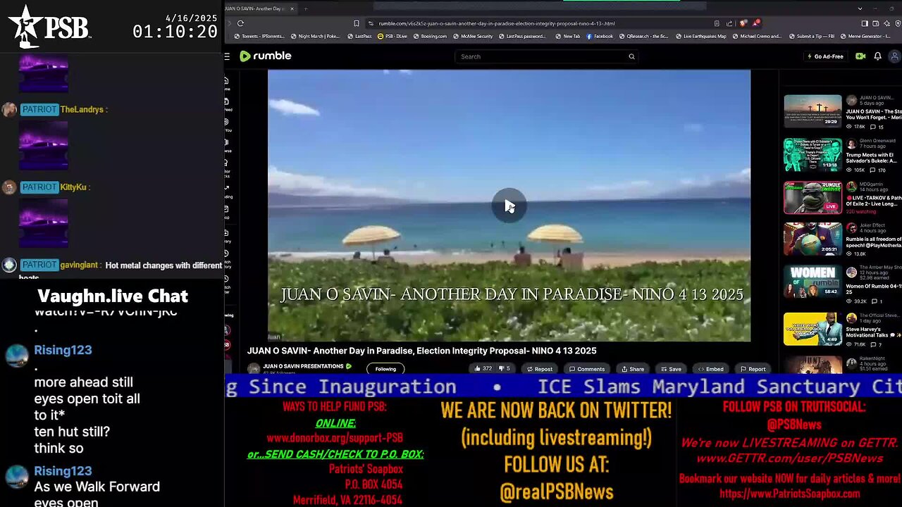Dislike the video with thumbs down
902x507 pixels.
504,368
